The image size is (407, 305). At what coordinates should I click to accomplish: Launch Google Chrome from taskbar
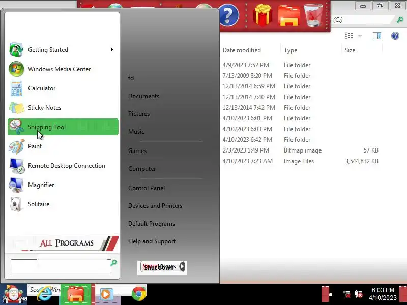click(139, 294)
